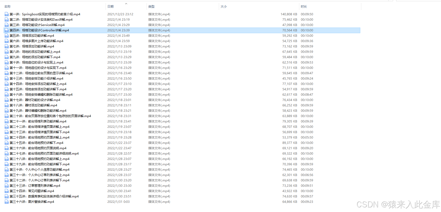This screenshot has height=212, width=441.
Task: Select the icon next to 第十五讲 场地安排添加功能讲解下
Action: (7, 89)
